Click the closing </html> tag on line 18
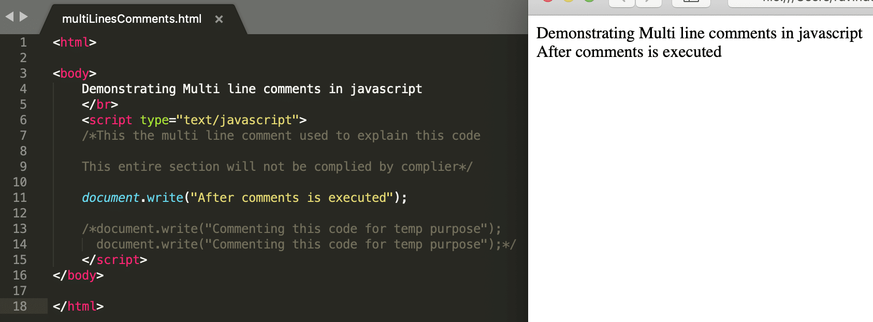This screenshot has height=322, width=873. (78, 306)
